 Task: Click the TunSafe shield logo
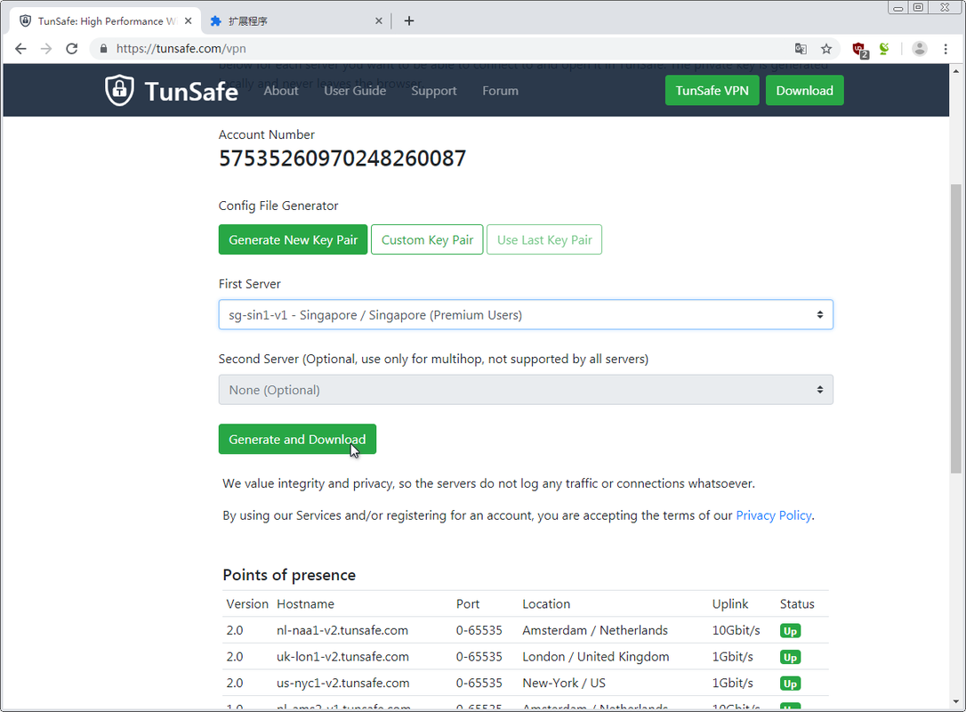pyautogui.click(x=119, y=91)
